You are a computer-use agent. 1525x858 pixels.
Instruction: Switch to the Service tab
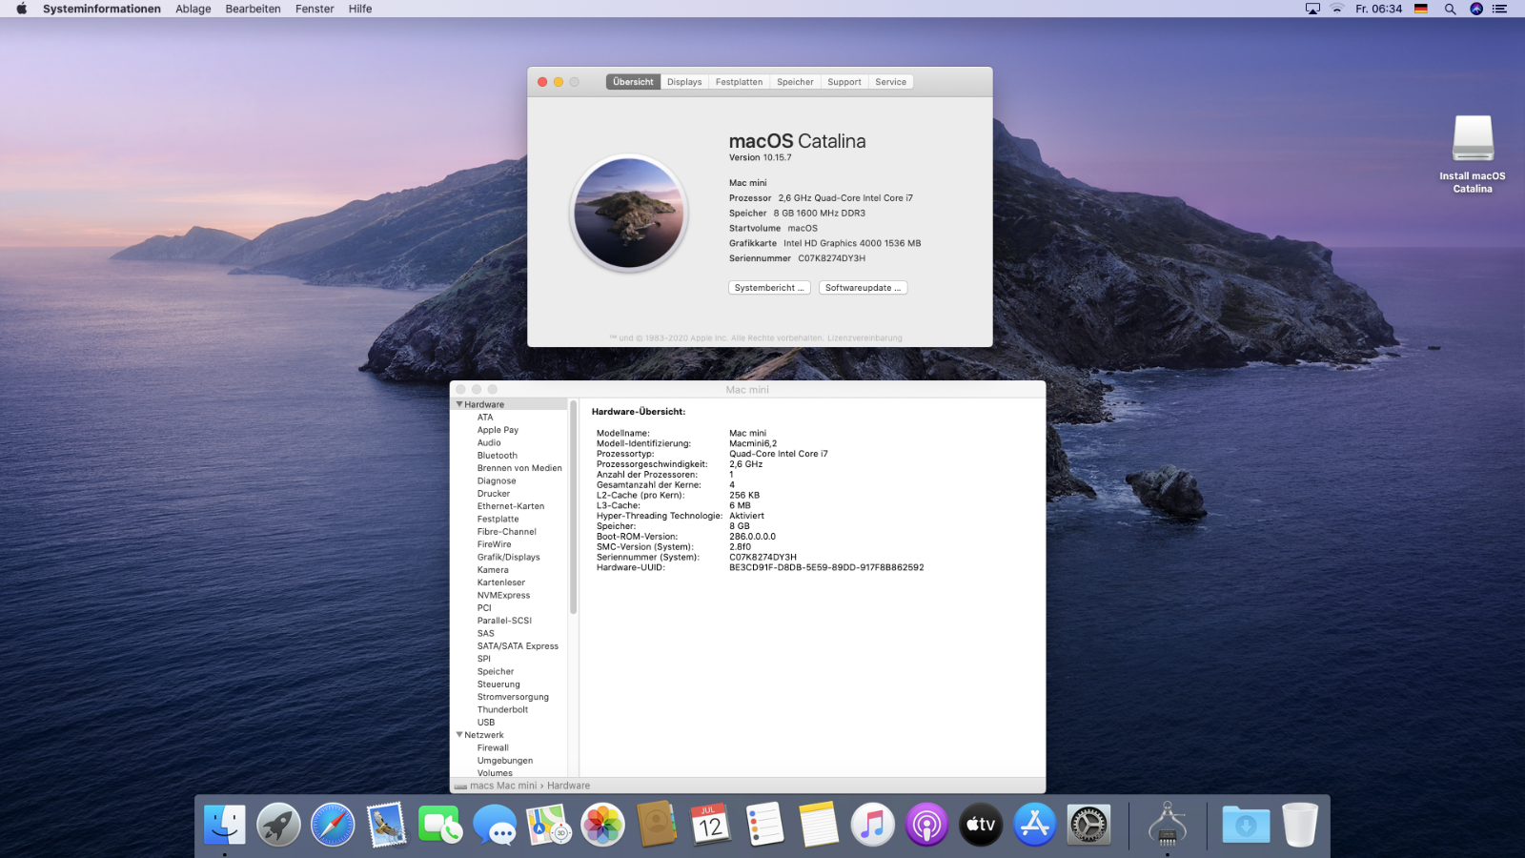click(x=891, y=82)
